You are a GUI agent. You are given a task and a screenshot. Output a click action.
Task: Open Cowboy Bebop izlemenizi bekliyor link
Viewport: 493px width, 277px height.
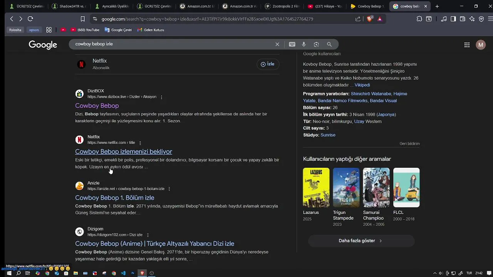point(124,152)
